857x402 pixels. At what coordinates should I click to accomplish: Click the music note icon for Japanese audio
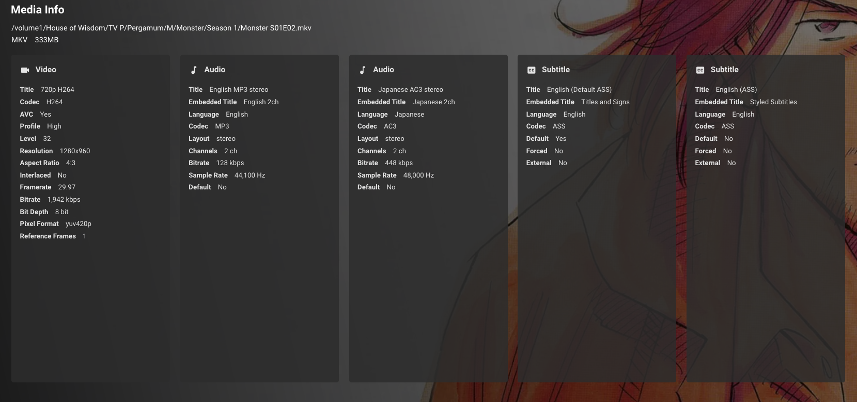pos(363,70)
